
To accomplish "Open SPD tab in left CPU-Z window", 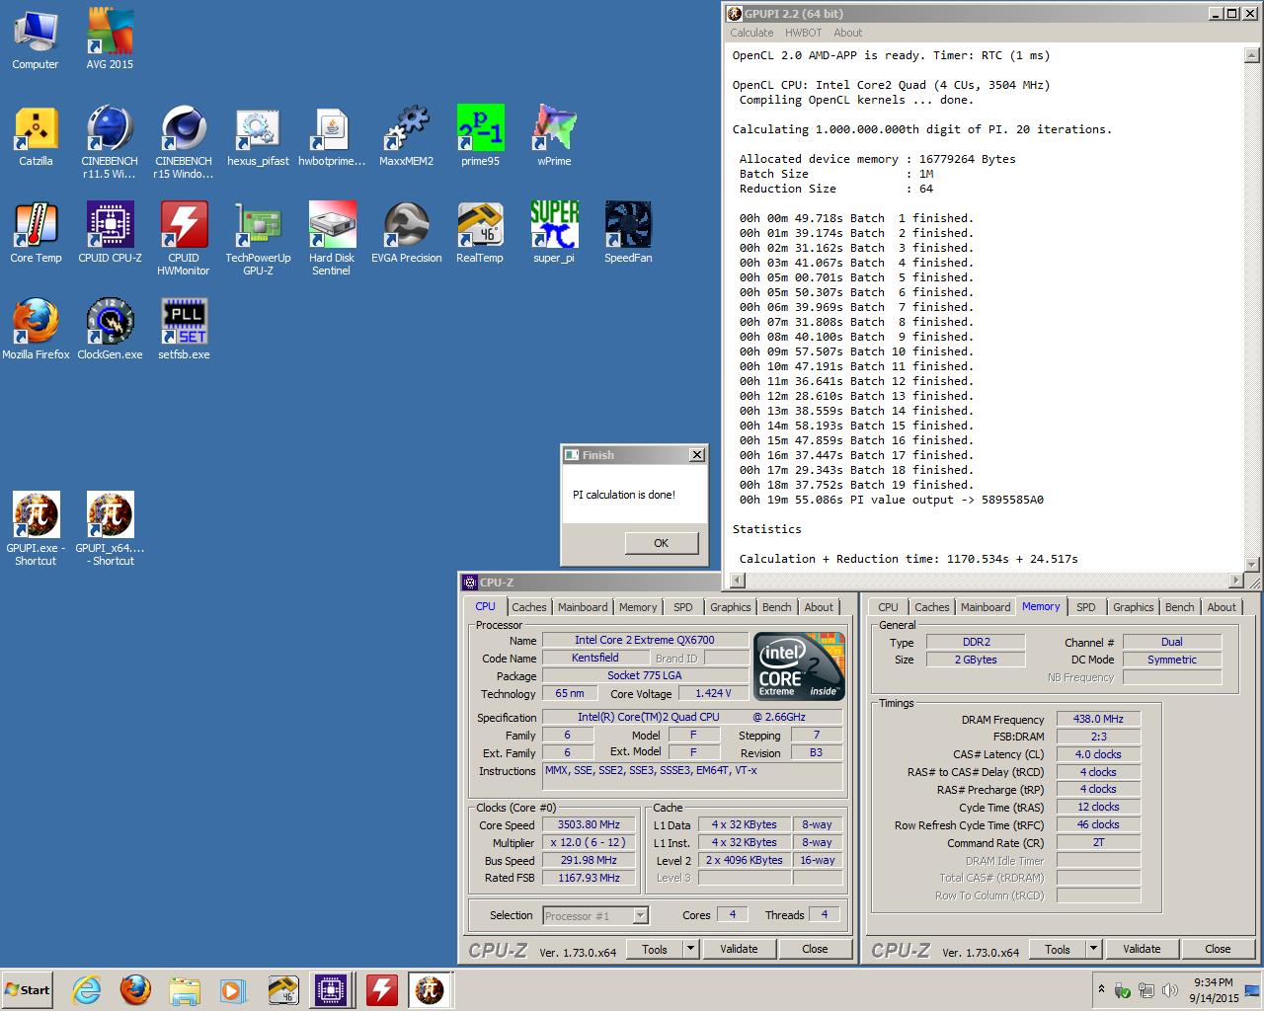I will 682,607.
